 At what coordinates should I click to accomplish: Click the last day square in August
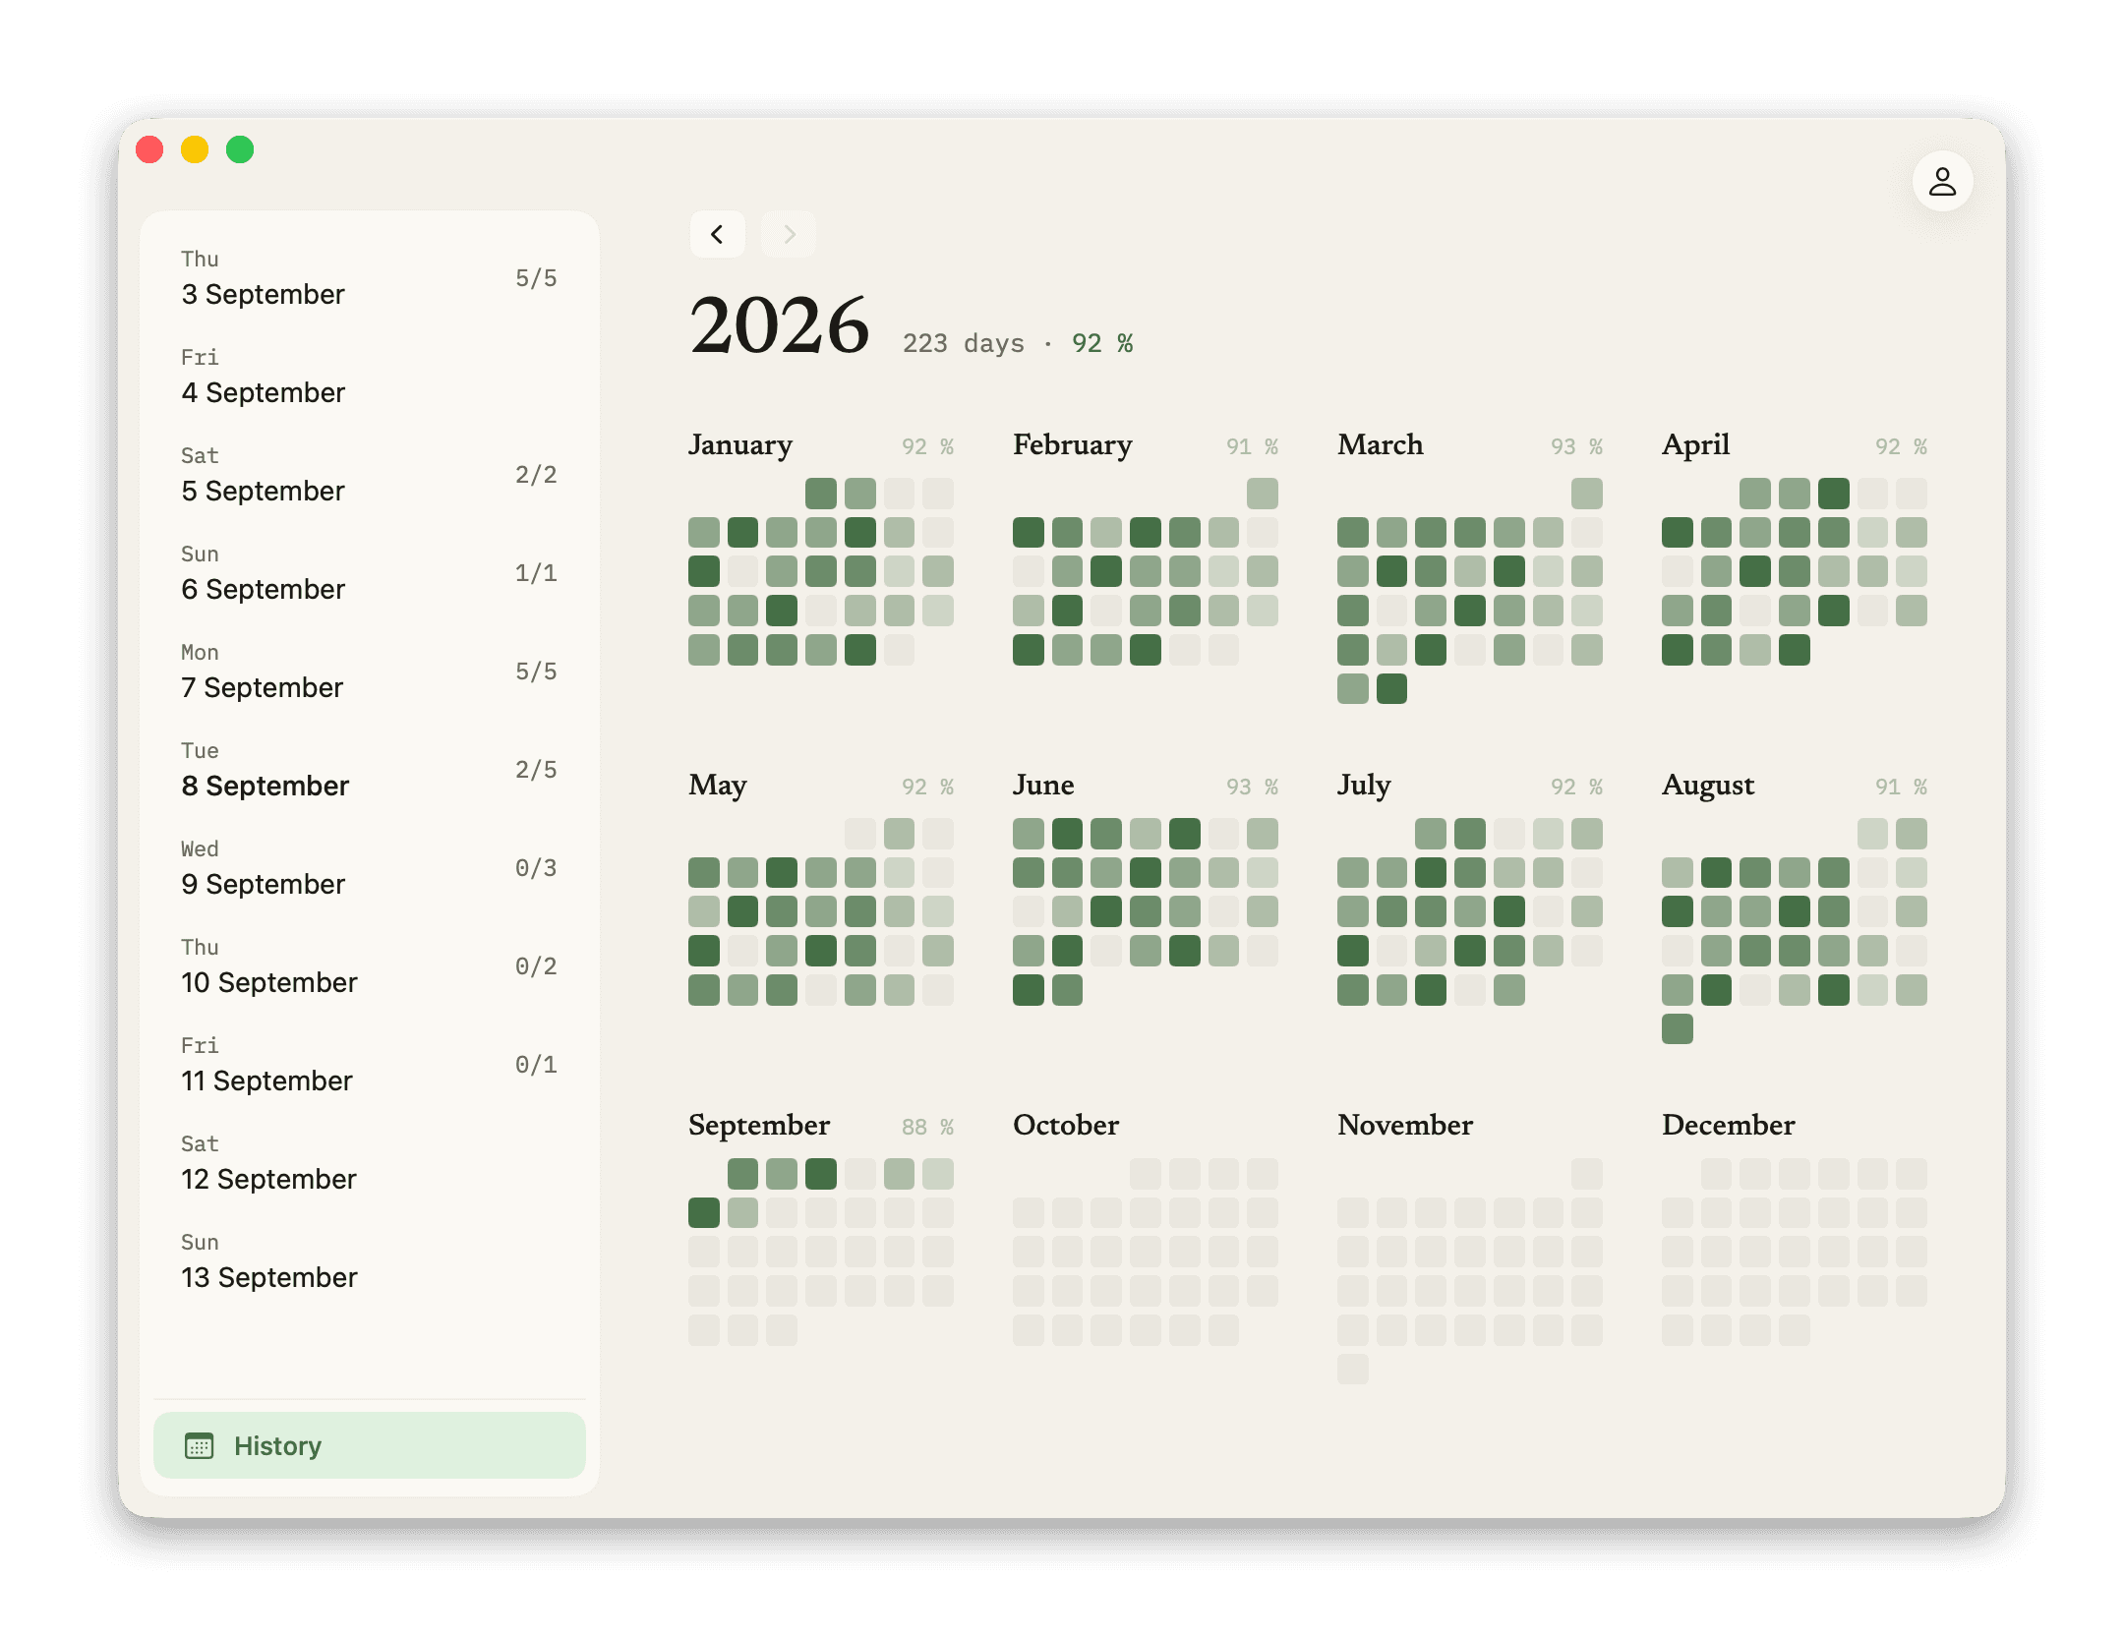(1678, 1029)
